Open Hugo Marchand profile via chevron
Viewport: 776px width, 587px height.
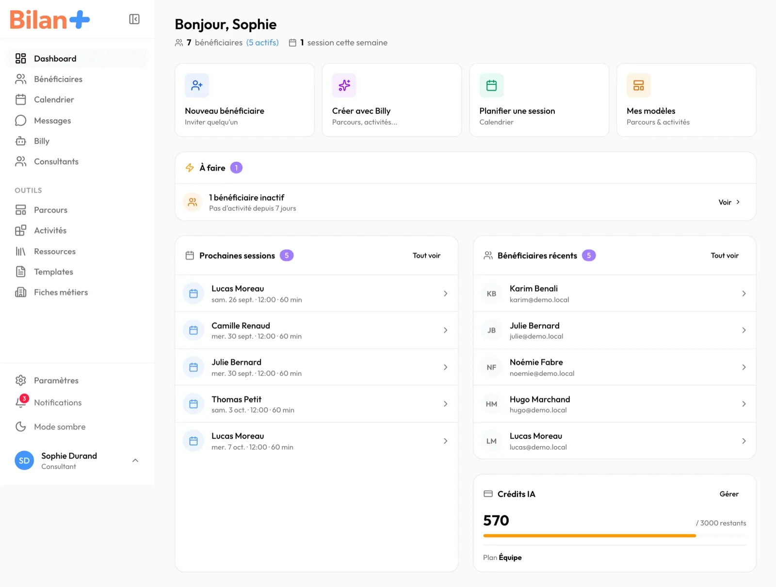(744, 404)
